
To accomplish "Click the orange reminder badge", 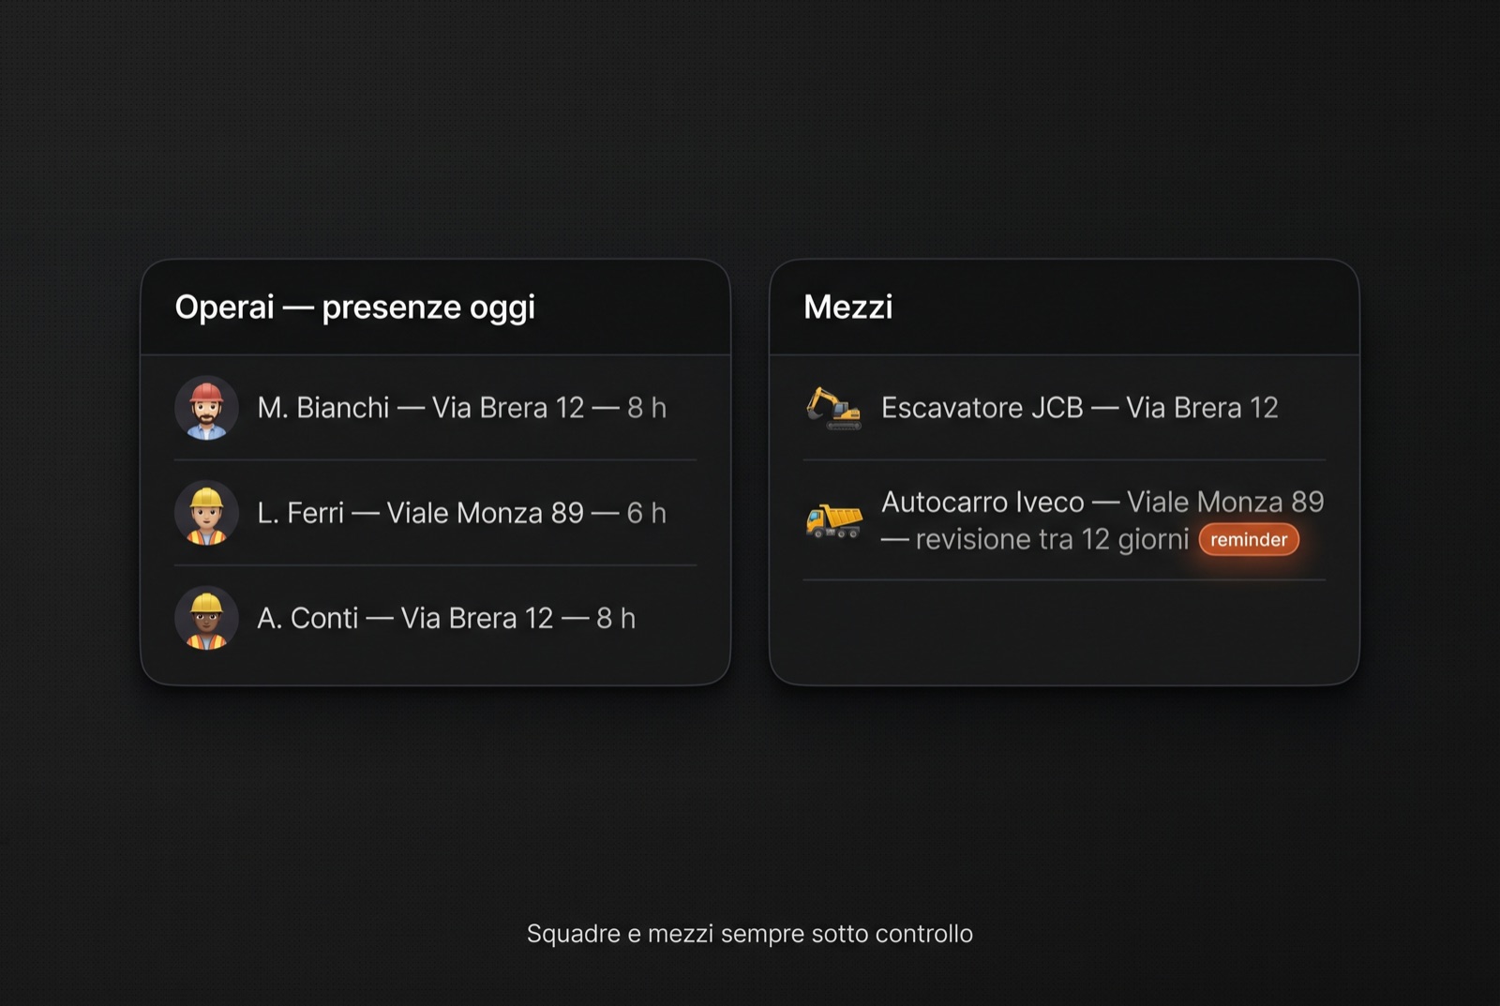I will (1249, 540).
